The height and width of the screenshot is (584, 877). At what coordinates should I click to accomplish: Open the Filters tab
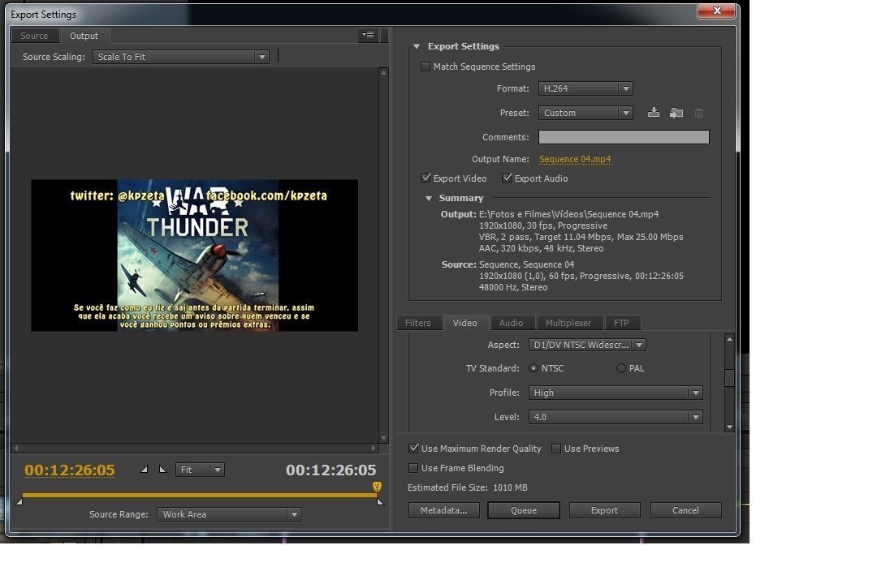418,323
